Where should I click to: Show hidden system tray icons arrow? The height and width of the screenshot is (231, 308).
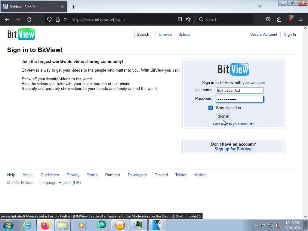(256, 225)
